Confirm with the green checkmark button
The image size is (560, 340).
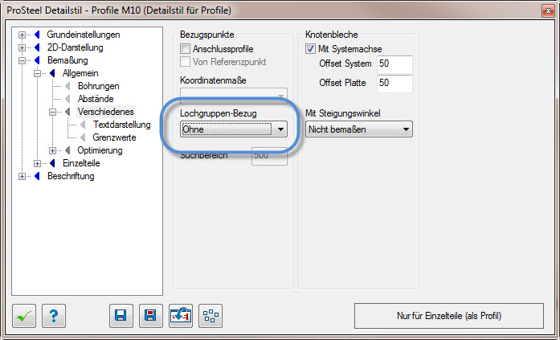24,316
